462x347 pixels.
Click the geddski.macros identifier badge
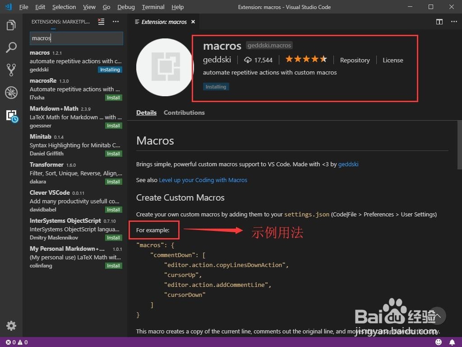[269, 45]
